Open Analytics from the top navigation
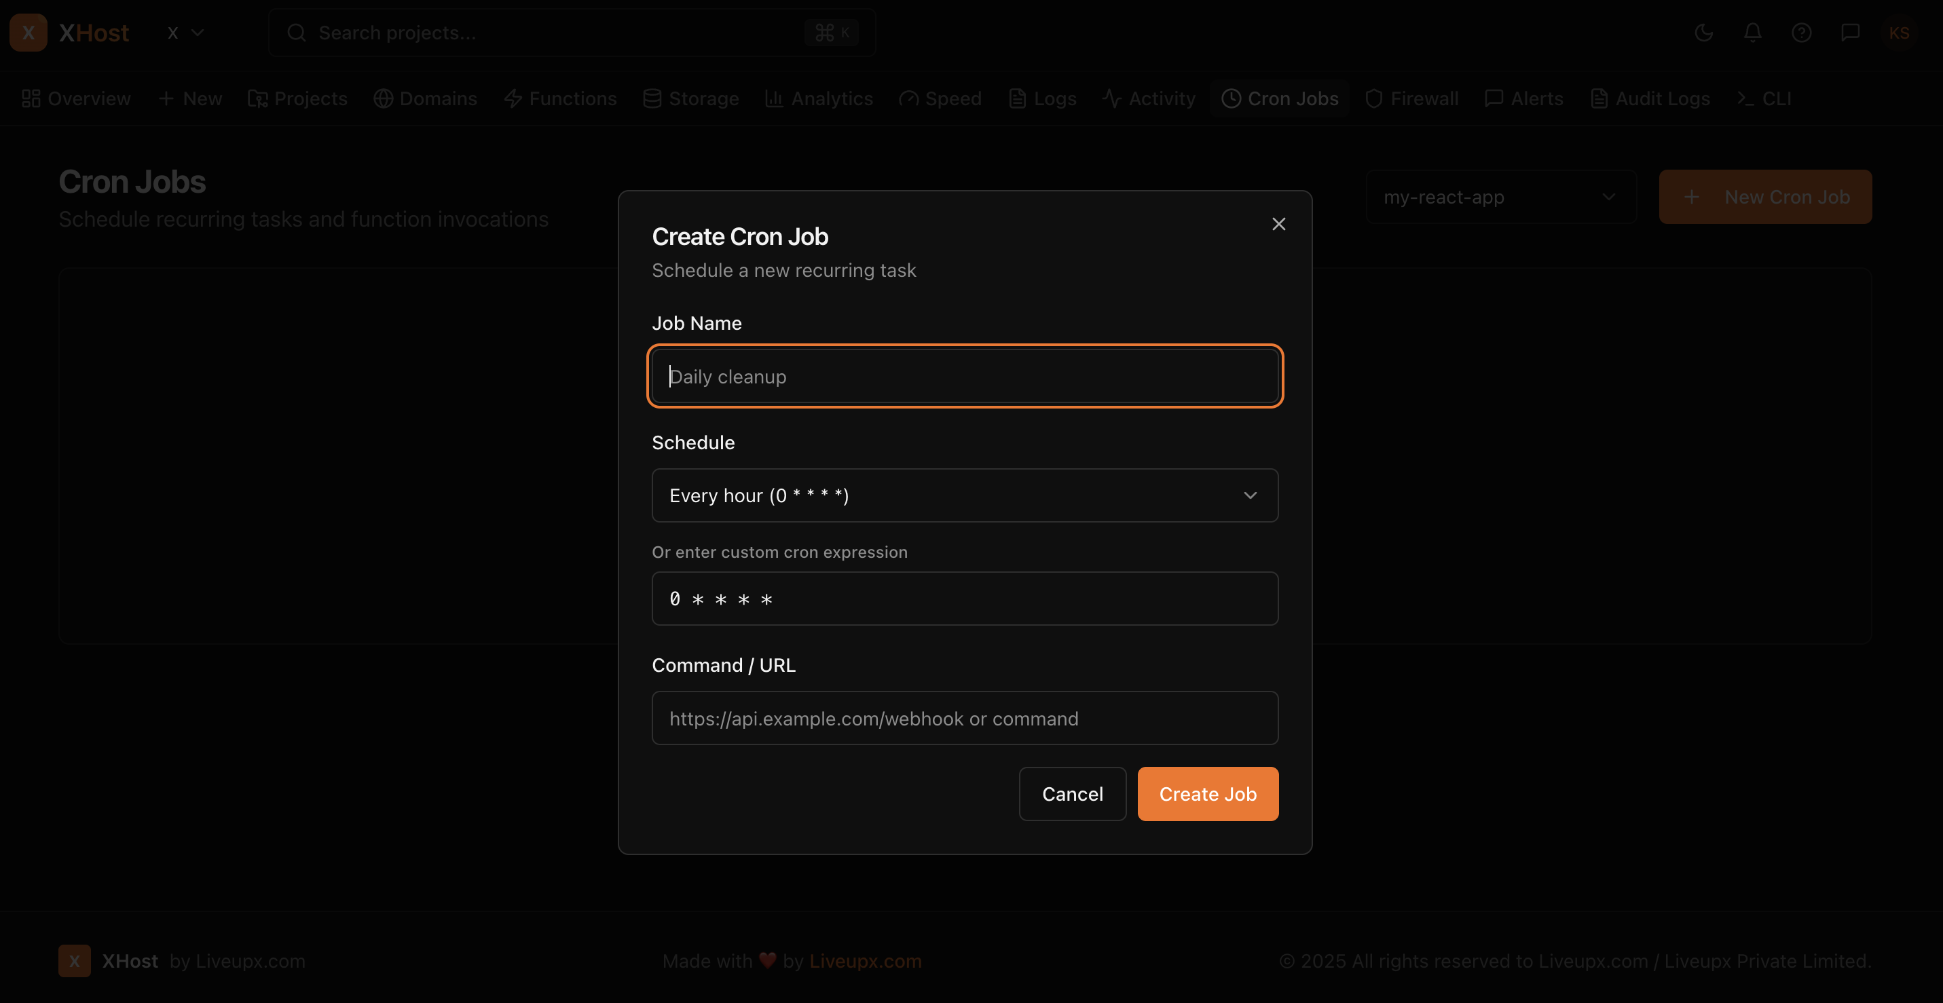The width and height of the screenshot is (1943, 1003). point(819,98)
